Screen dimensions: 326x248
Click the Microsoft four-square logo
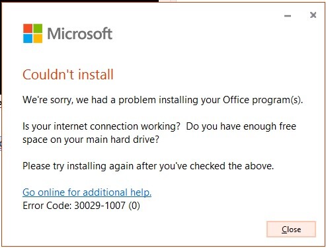[32, 33]
